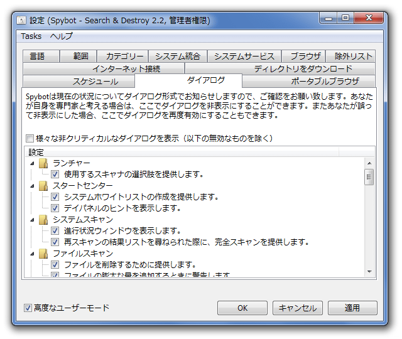This screenshot has width=402, height=339.
Task: Click the tree list scroll up arrow
Action: click(369, 163)
